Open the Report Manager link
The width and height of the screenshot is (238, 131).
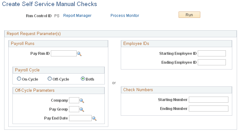[77, 15]
